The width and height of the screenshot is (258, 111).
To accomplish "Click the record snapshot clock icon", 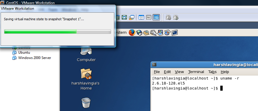I will point(168,17).
